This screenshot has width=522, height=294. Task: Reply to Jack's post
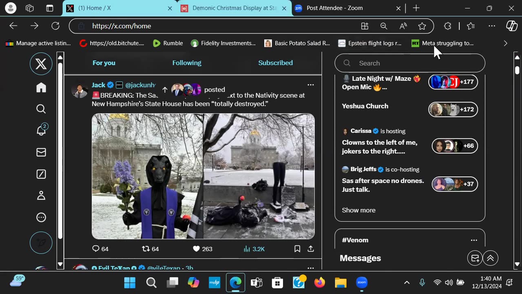coord(100,249)
